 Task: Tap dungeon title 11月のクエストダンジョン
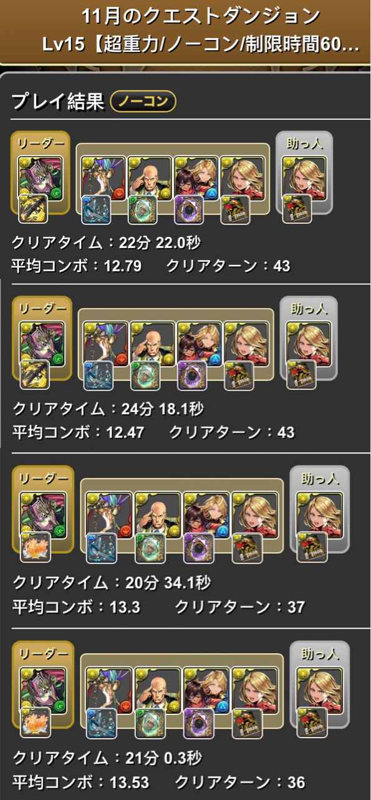(201, 16)
